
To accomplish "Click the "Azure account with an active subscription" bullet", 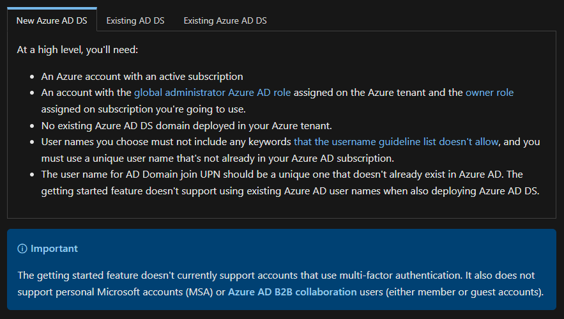I will coord(142,77).
